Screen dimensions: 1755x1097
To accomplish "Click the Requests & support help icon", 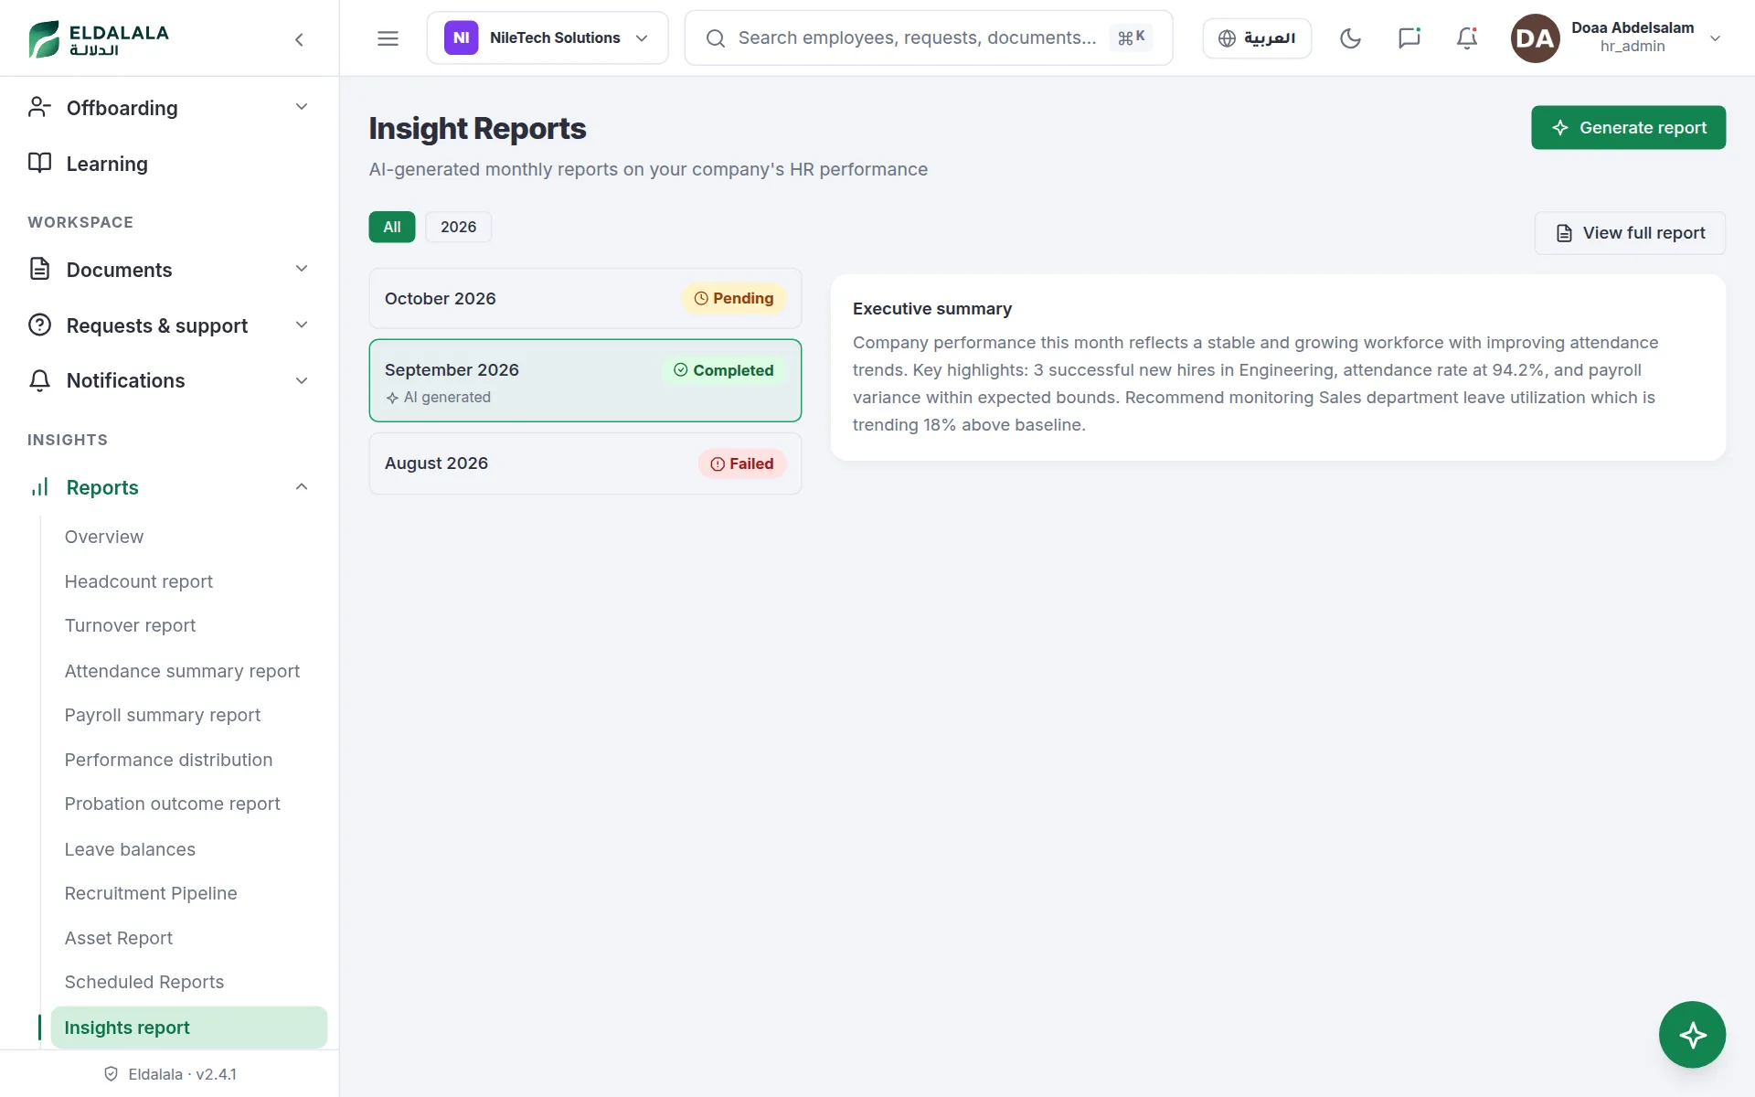I will [39, 325].
